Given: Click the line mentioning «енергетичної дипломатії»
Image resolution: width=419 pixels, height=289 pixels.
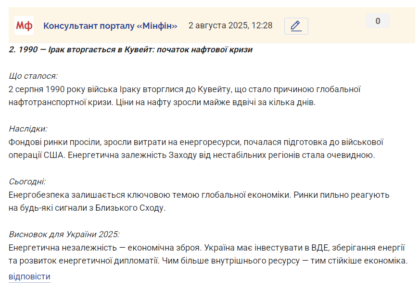Looking at the screenshot, I should [x=208, y=261].
